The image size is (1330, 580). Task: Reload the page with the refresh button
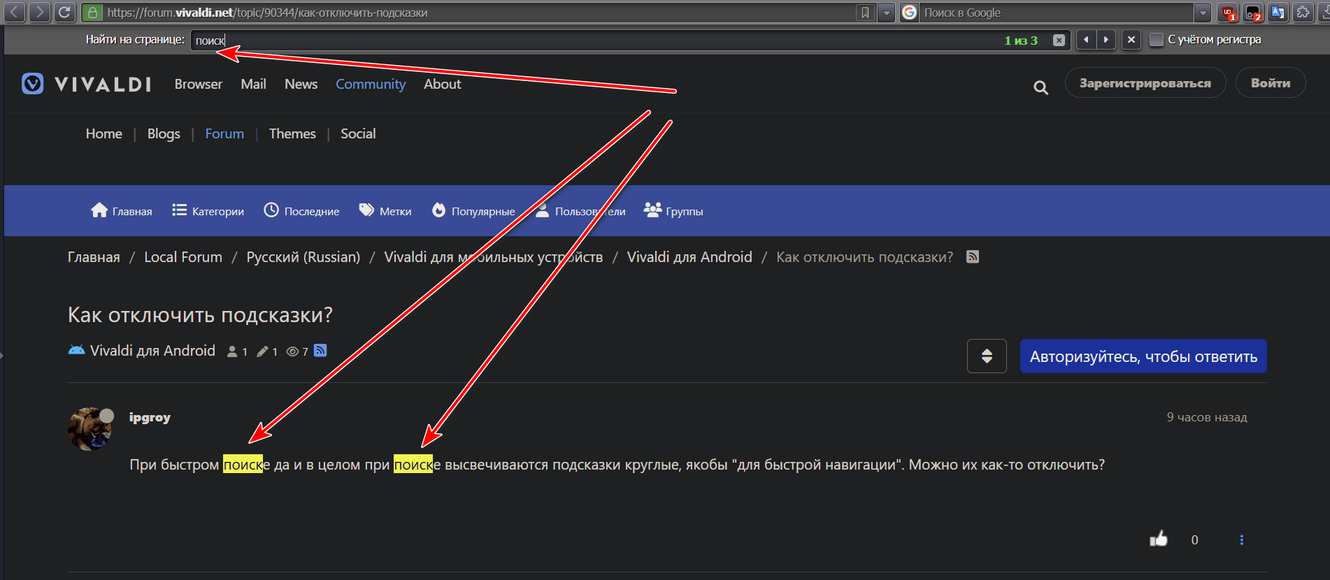pyautogui.click(x=64, y=12)
